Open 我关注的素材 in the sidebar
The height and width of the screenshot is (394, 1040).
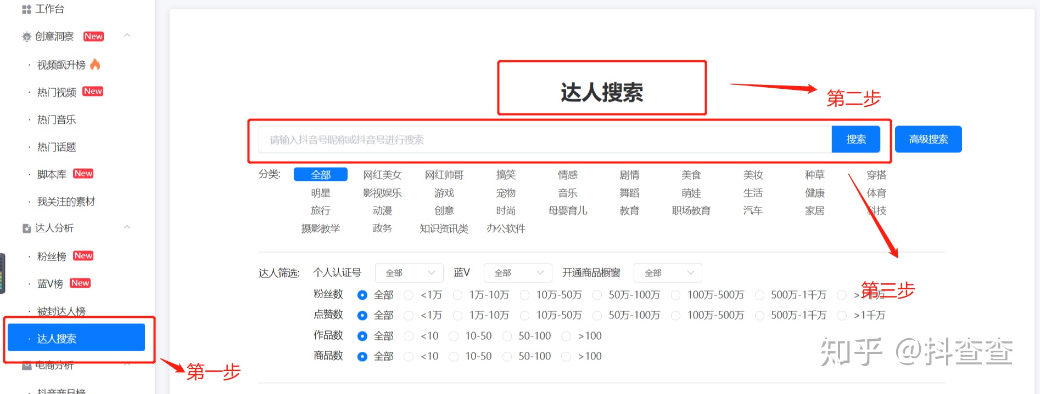coord(66,202)
